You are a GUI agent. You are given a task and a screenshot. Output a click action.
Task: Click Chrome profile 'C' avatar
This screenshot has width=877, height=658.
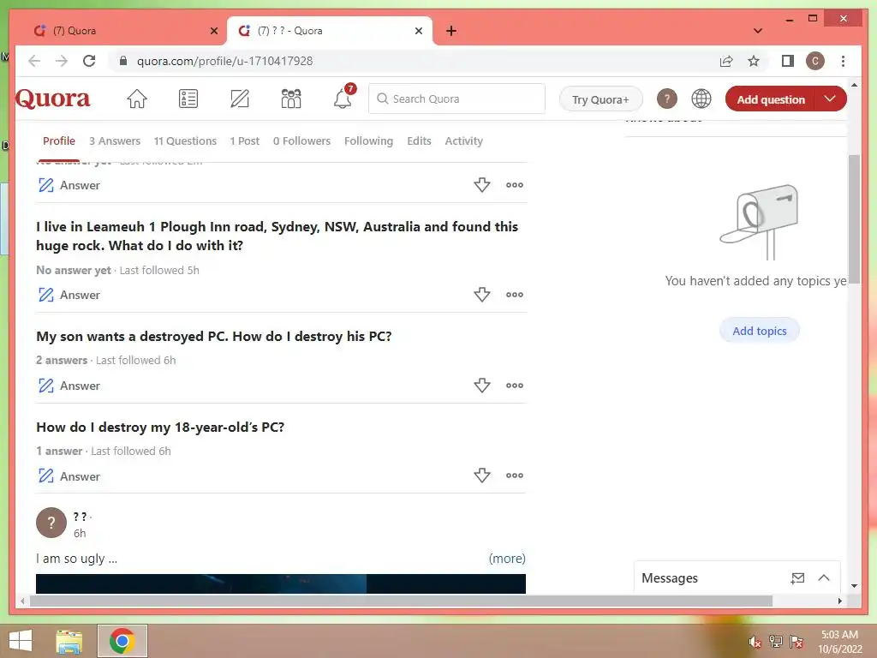tap(815, 61)
